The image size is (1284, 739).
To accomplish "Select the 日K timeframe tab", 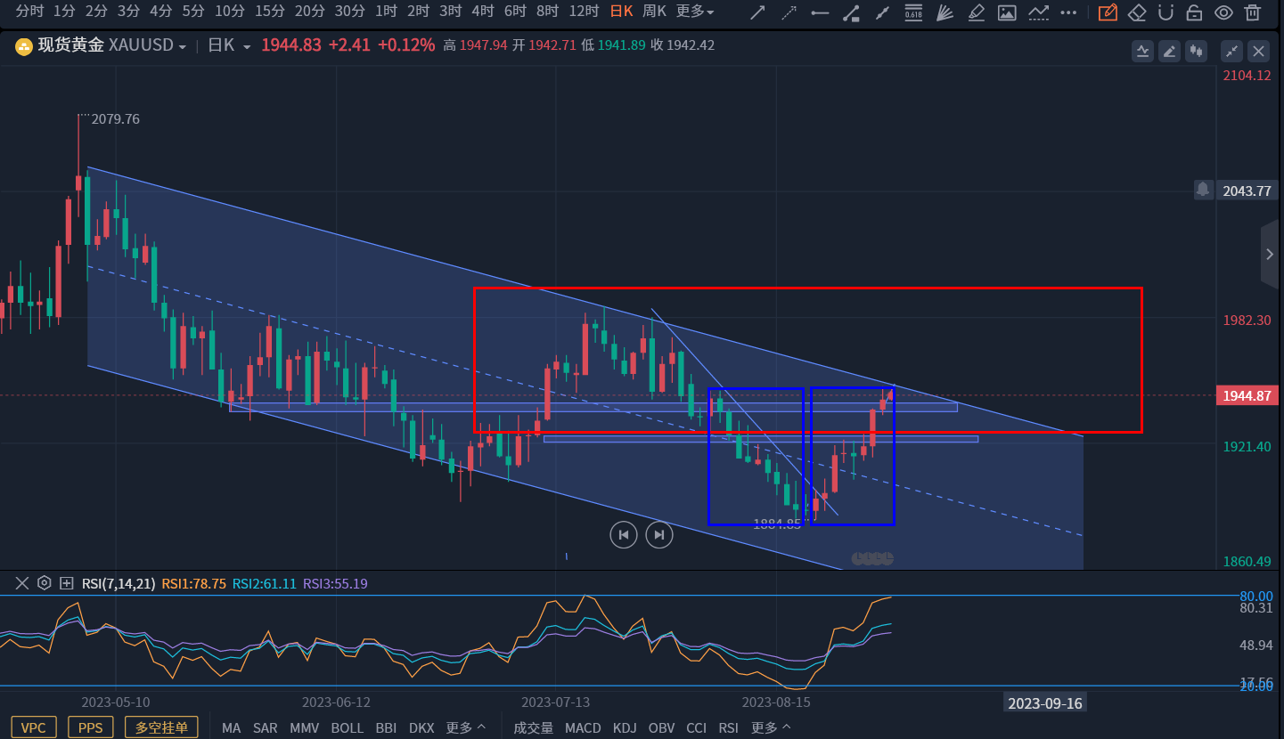I will (621, 12).
